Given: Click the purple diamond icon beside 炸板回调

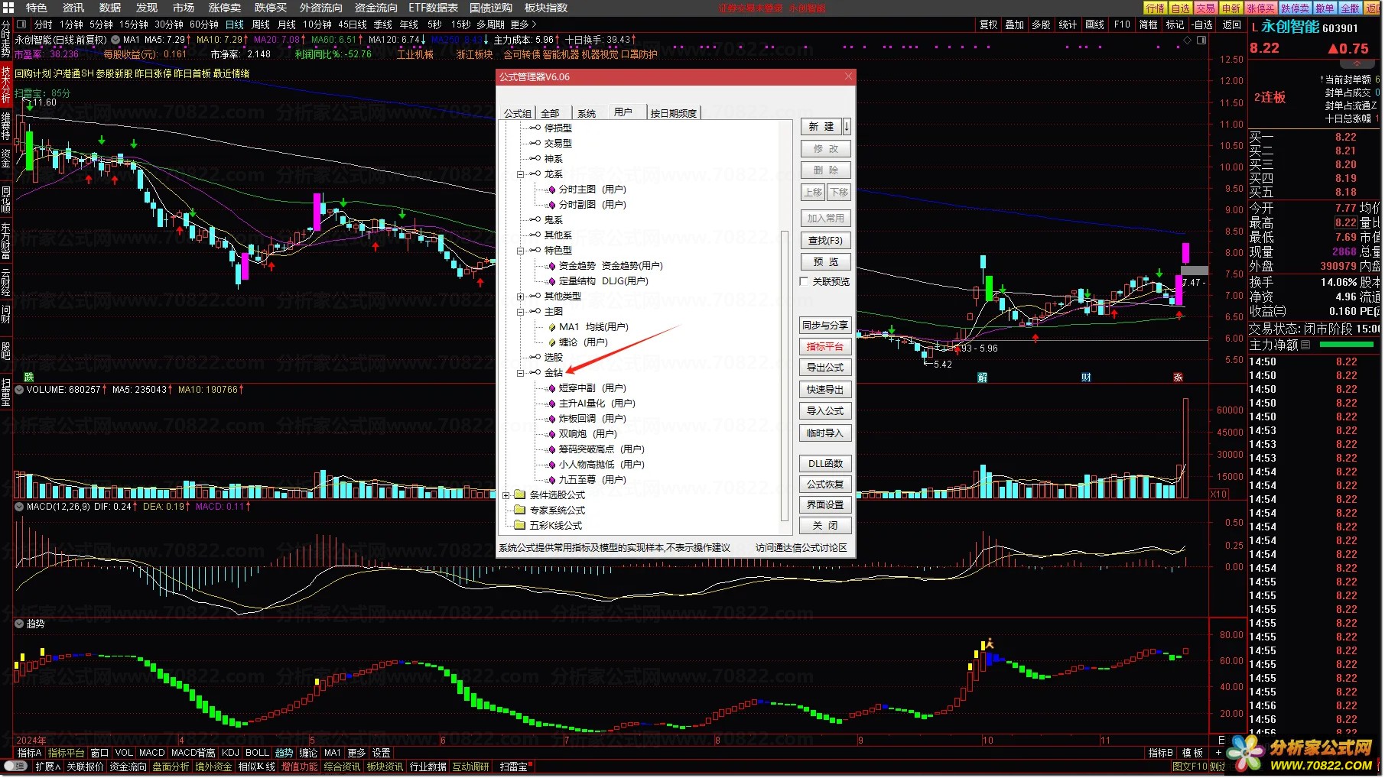Looking at the screenshot, I should (552, 419).
